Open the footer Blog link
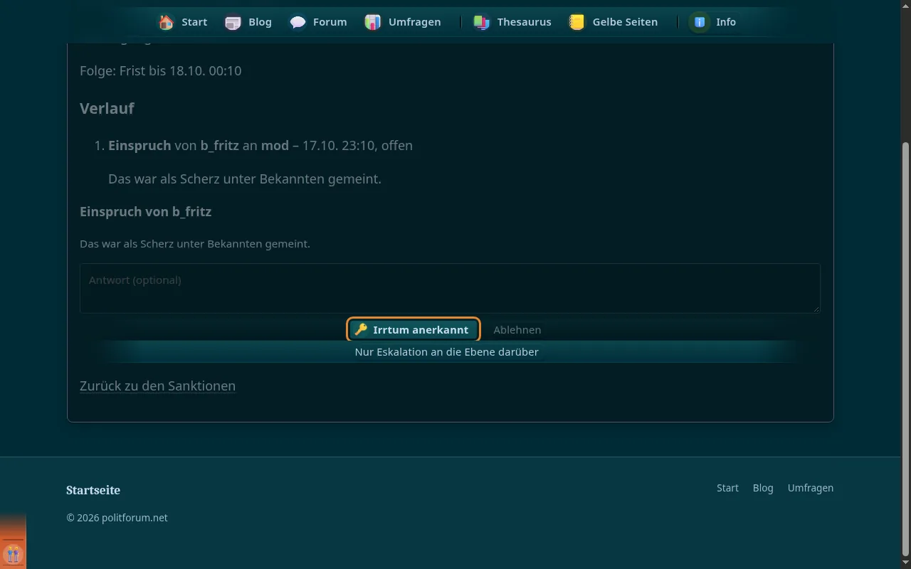911x569 pixels. tap(763, 488)
